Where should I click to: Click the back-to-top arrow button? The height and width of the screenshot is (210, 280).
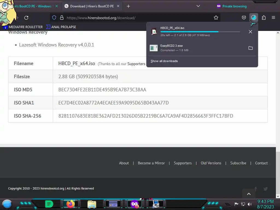[x=249, y=194]
